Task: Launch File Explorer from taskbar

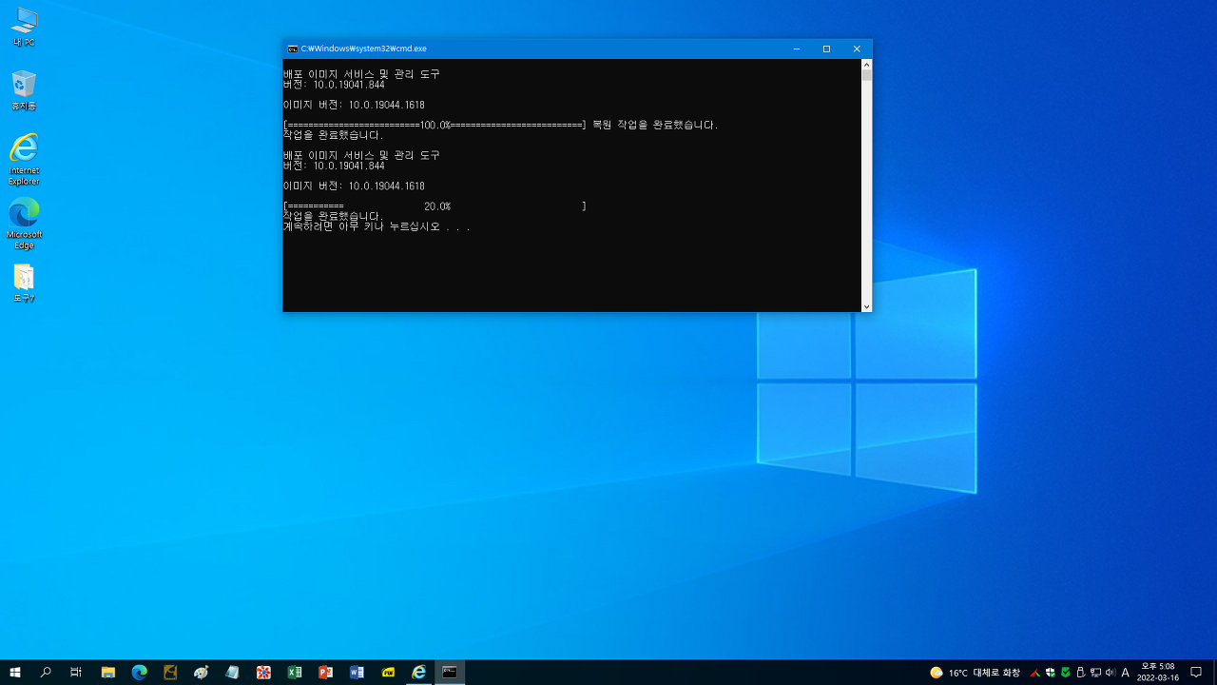Action: click(108, 673)
